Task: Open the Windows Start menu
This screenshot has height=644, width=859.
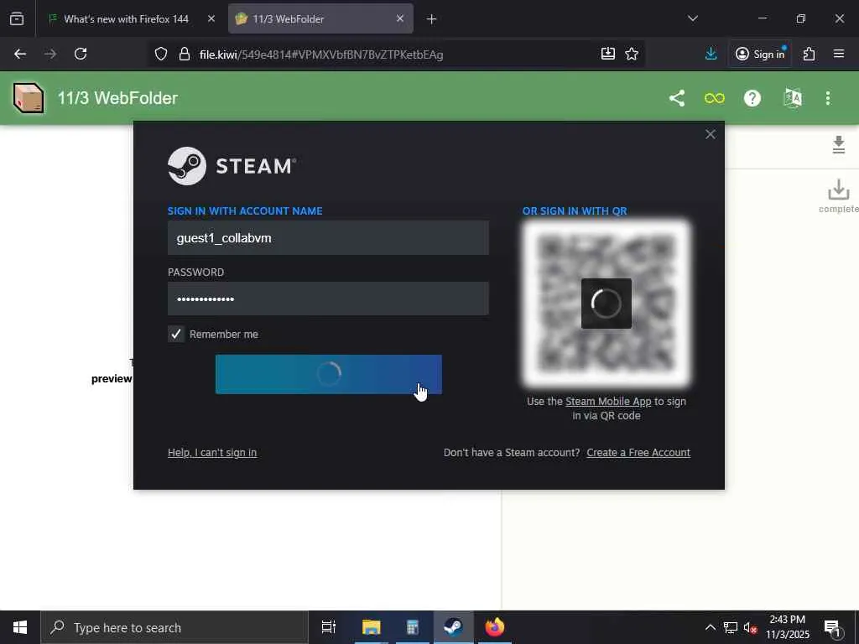Action: click(x=20, y=627)
